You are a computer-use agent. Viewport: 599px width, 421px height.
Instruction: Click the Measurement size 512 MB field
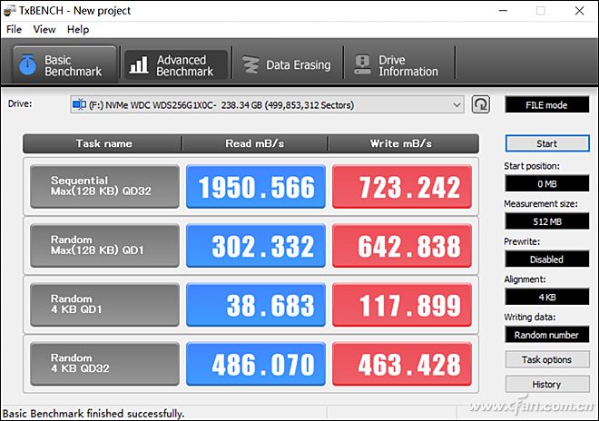[x=547, y=221]
